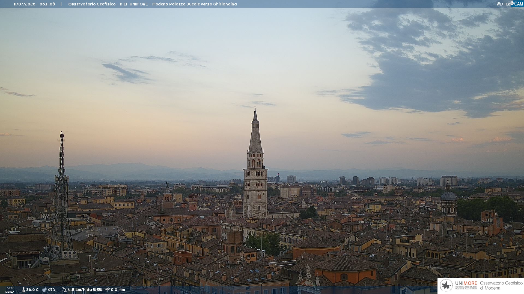Click the rain umbrella icon
524x294 pixels.
pyautogui.click(x=108, y=290)
